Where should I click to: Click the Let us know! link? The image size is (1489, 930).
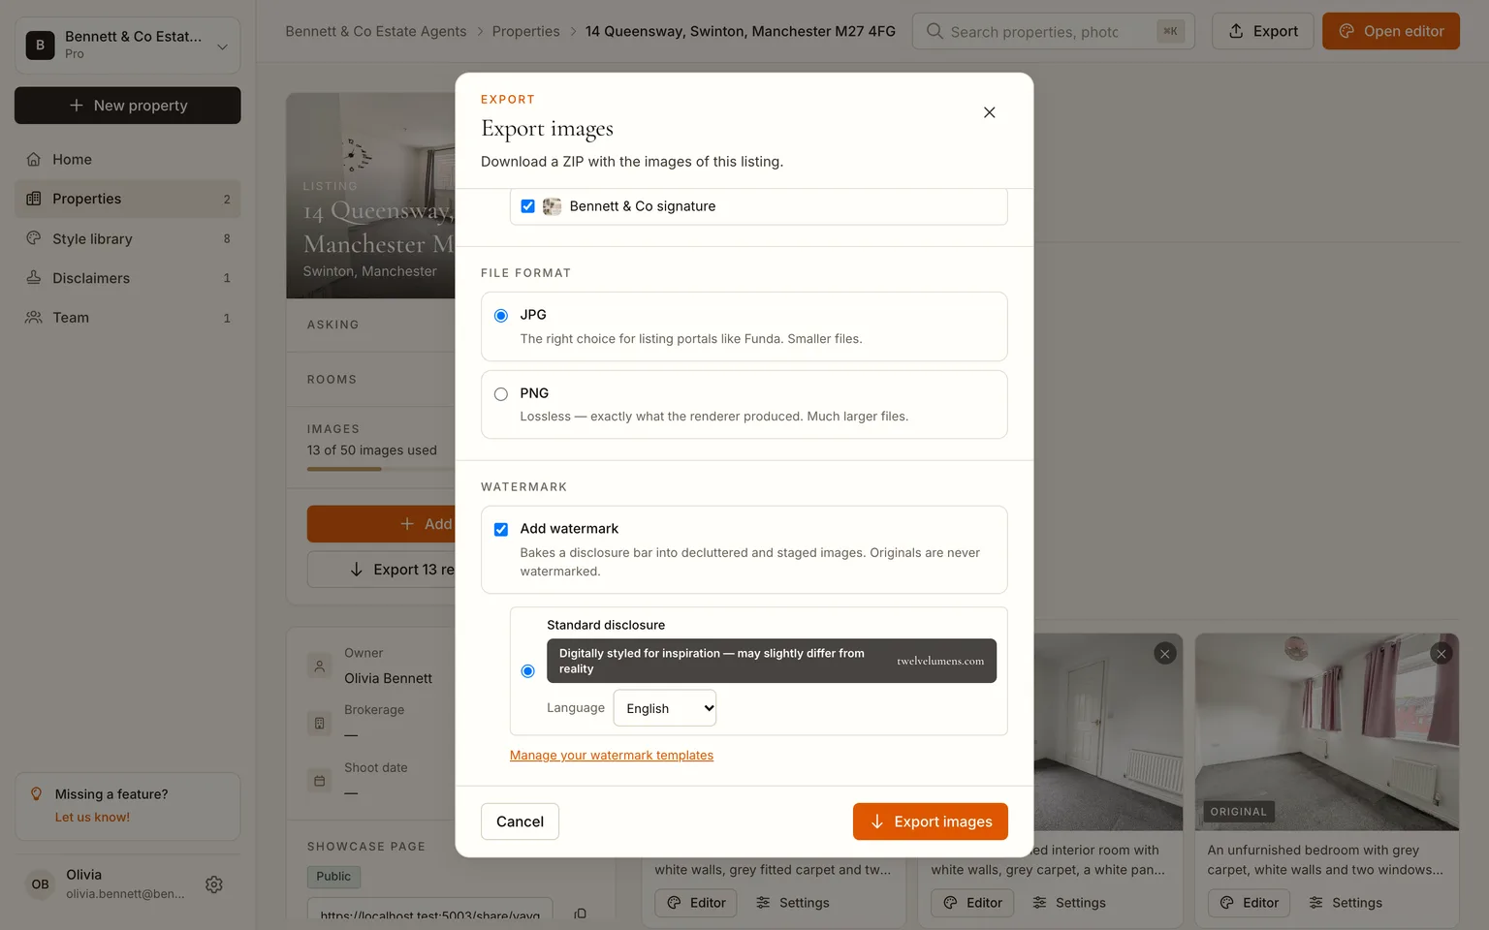92,818
